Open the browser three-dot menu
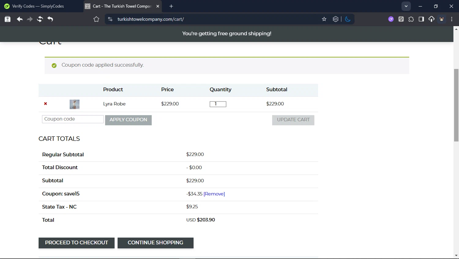Screen dimensions: 459x259 [x=452, y=19]
